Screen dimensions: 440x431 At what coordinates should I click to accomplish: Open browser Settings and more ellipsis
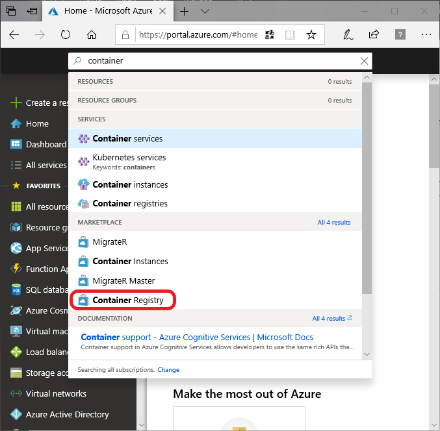click(x=426, y=34)
